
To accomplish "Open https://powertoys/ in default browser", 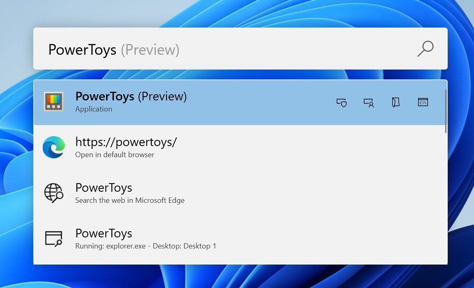I will pyautogui.click(x=240, y=148).
